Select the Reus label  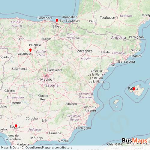click(x=112, y=65)
